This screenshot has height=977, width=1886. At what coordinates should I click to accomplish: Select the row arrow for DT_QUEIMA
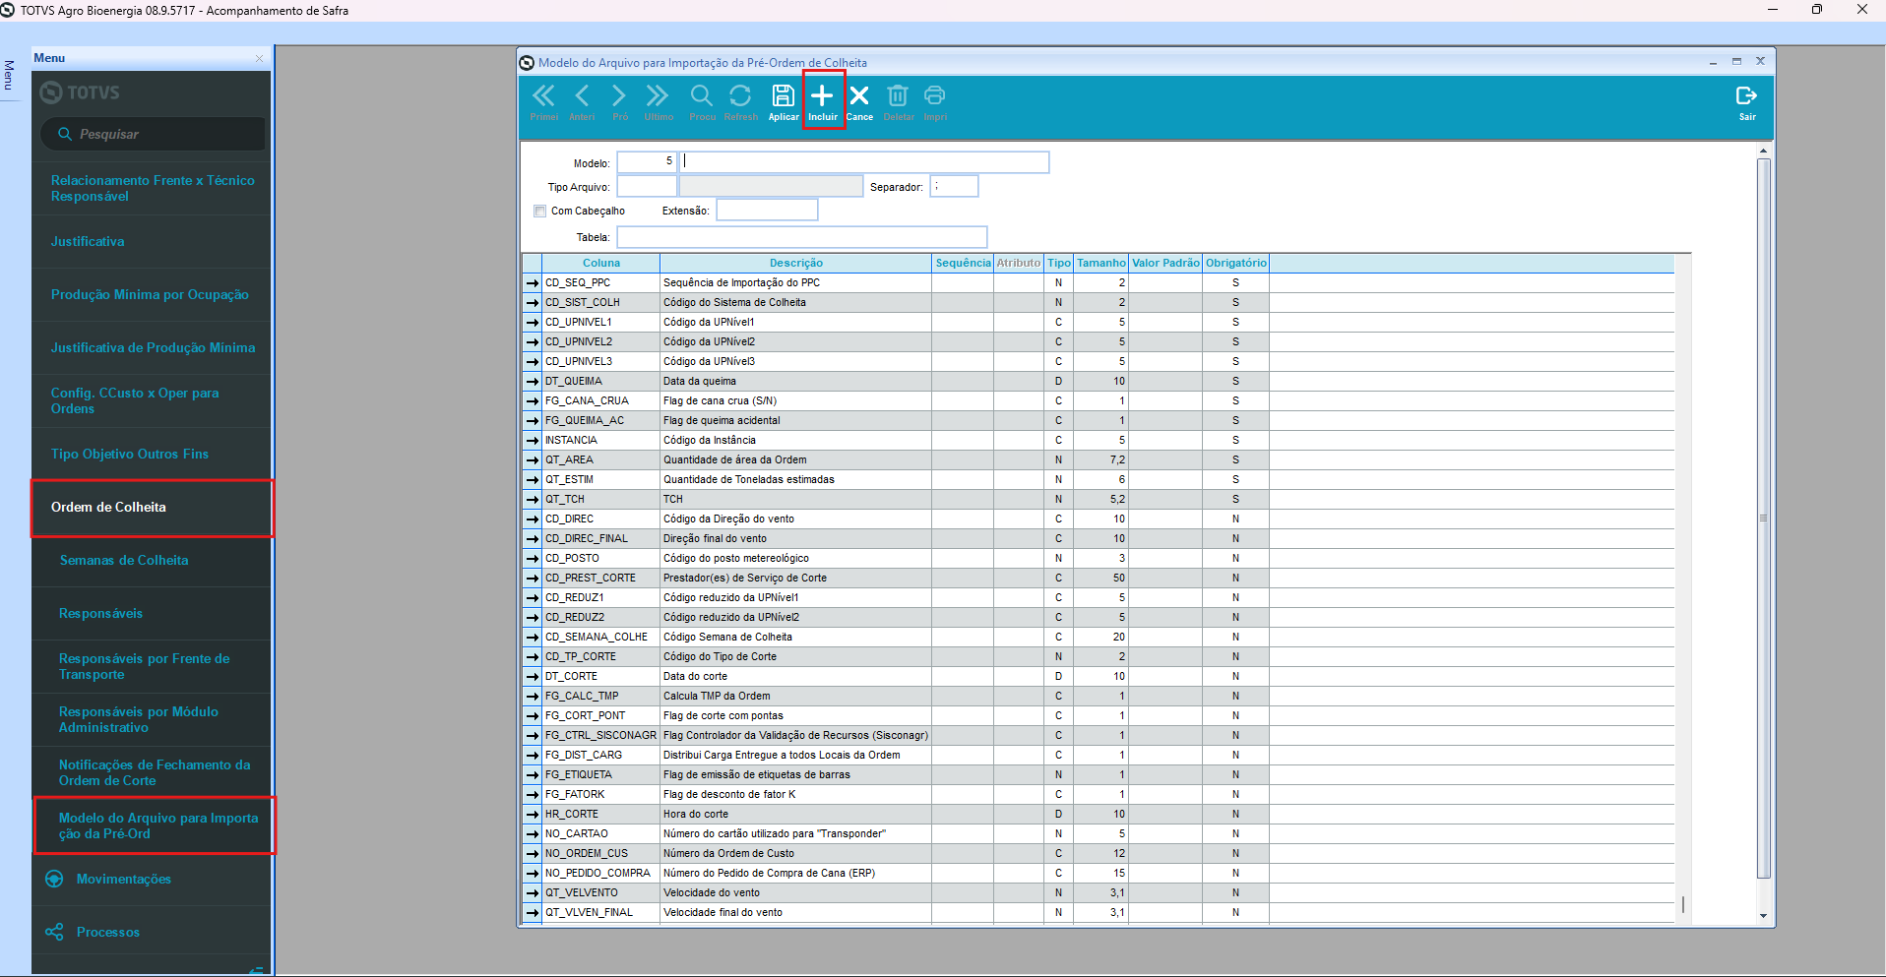(532, 382)
